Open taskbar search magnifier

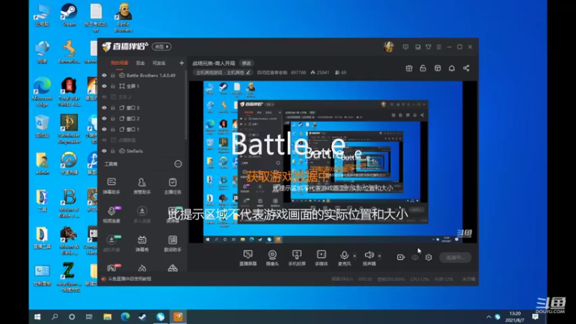(55, 317)
